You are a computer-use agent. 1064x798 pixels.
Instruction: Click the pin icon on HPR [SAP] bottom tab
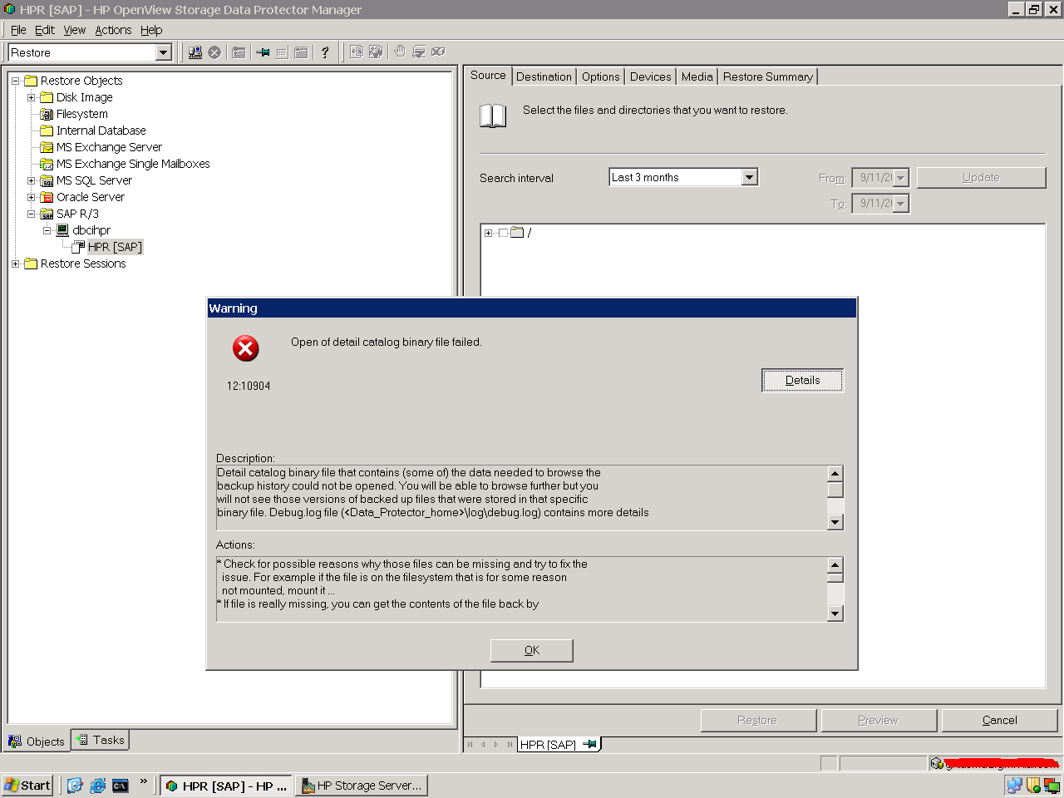click(589, 744)
